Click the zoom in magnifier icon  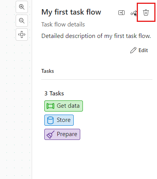(x=22, y=7)
